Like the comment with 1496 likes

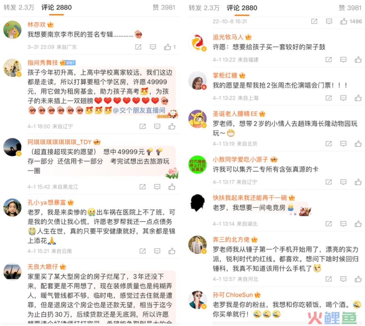(x=344, y=21)
